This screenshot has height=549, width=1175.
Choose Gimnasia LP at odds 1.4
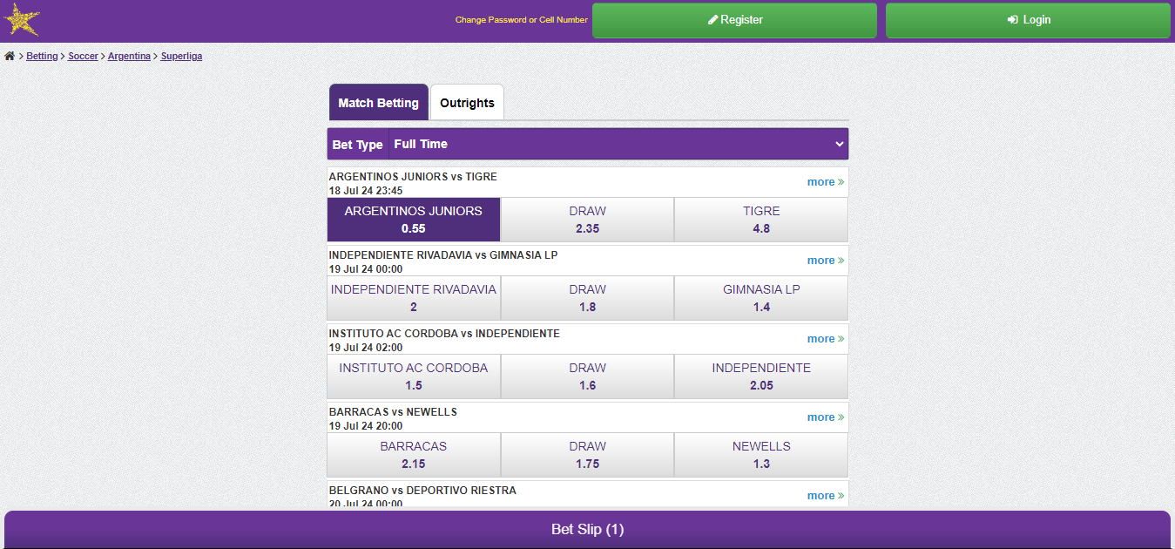click(760, 298)
